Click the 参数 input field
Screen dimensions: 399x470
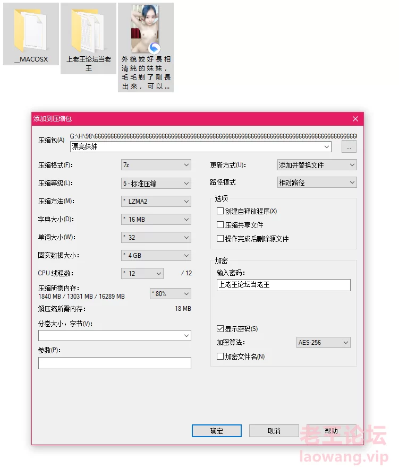[114, 363]
